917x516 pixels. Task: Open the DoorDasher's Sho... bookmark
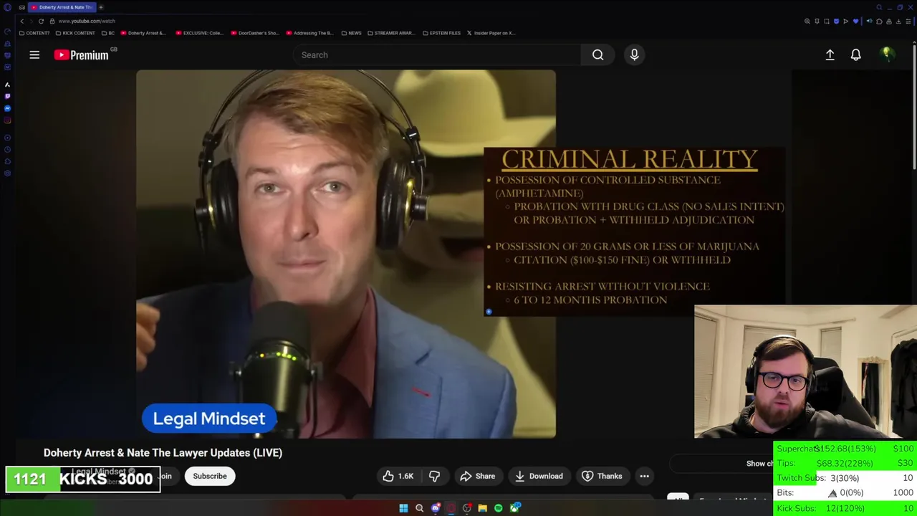(255, 33)
